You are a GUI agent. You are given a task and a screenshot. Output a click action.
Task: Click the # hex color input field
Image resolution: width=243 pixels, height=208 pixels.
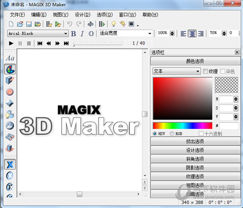229,126
